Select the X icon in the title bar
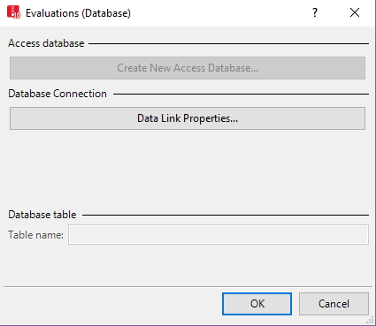 (x=355, y=12)
